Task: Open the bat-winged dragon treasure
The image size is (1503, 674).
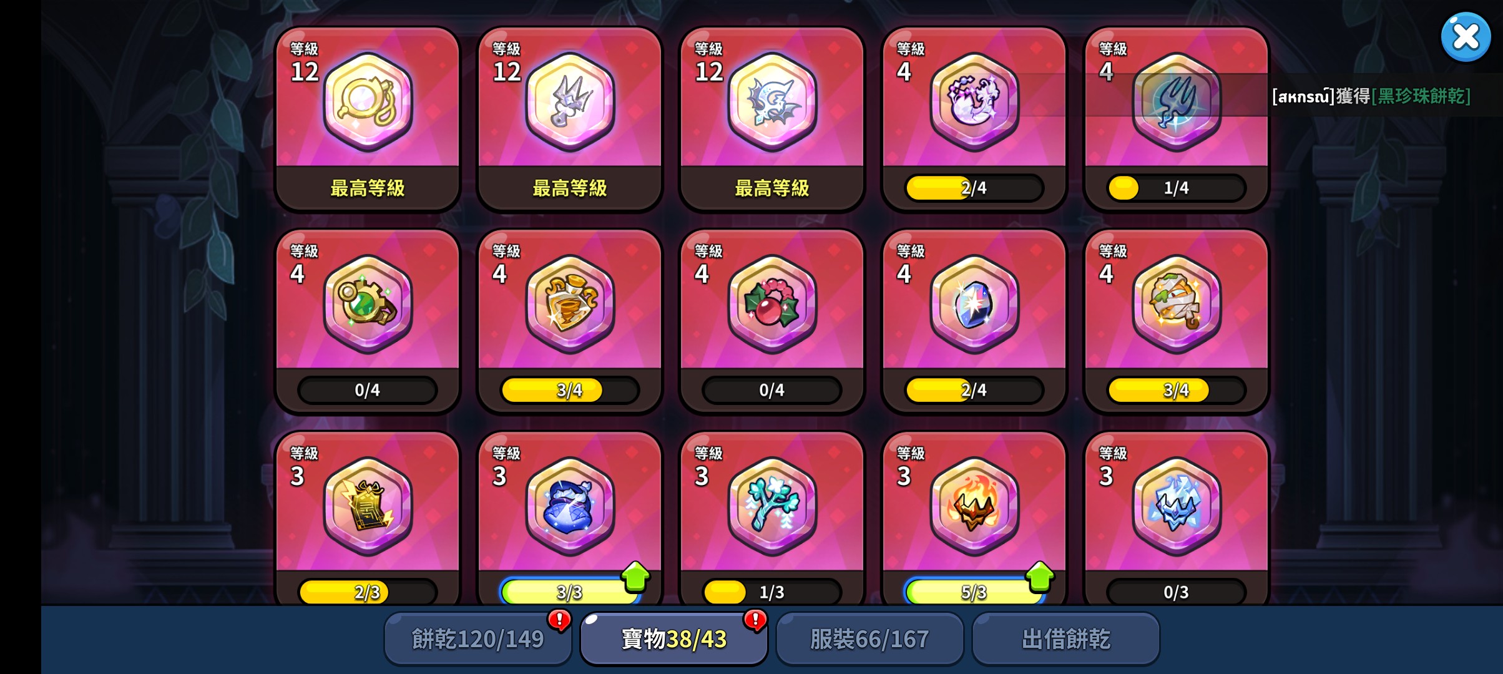Action: tap(772, 102)
